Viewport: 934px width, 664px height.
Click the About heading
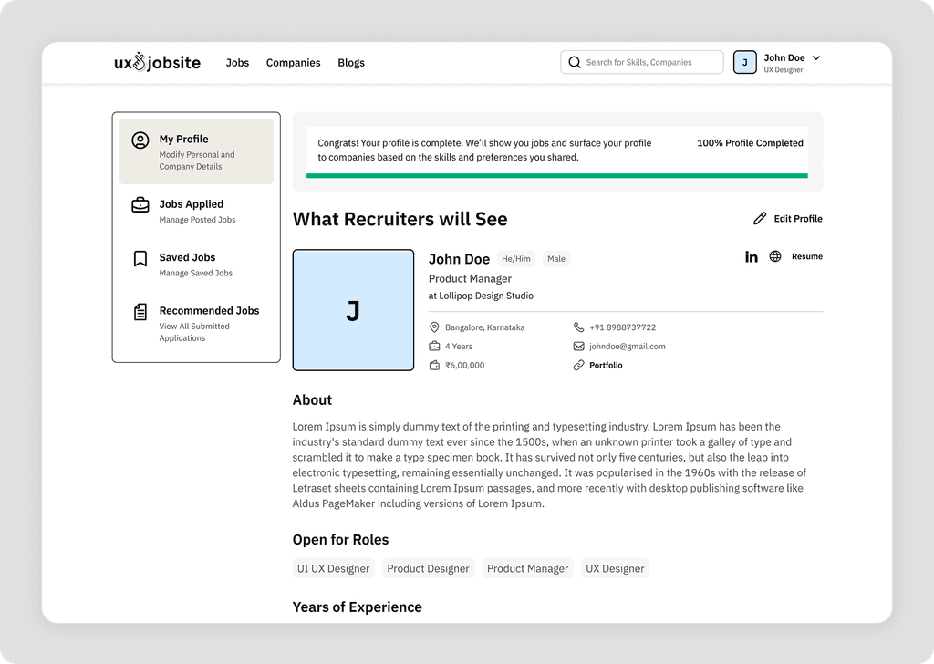point(312,400)
